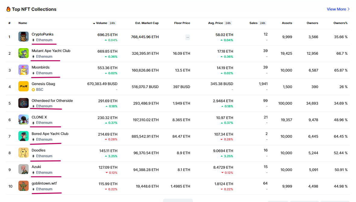The image size is (356, 202).
Task: Click the Genesis Gbag FitR logo
Action: pos(24,86)
